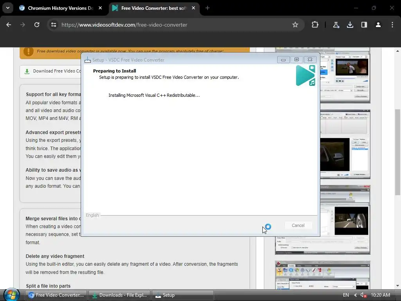Click 'Preparing to Install' heading text
The width and height of the screenshot is (401, 301).
click(x=115, y=71)
